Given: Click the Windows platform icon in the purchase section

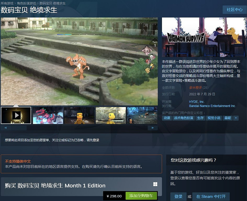Looking at the screenshot, I should pos(155,184).
